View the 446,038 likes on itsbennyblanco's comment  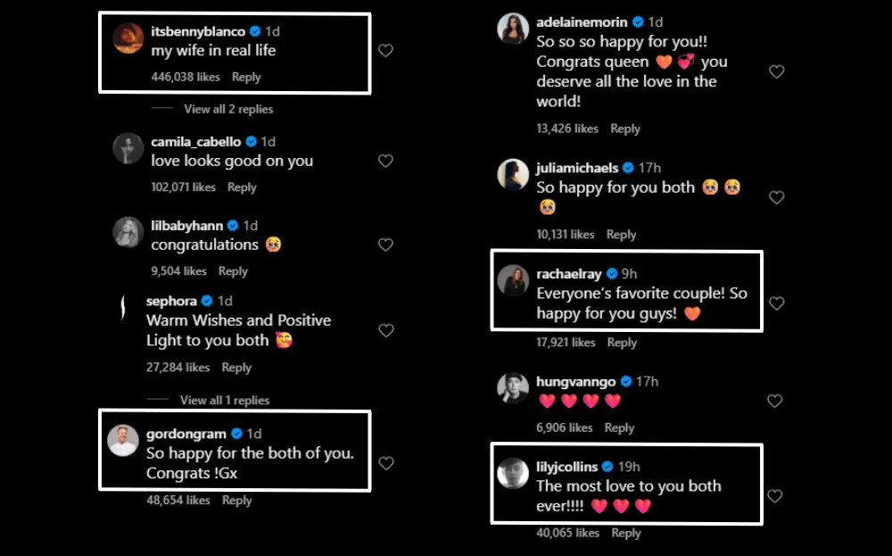(186, 78)
